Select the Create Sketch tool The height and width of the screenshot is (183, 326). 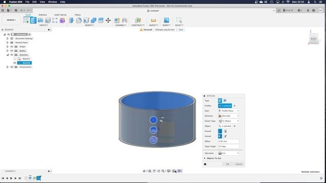click(x=26, y=20)
